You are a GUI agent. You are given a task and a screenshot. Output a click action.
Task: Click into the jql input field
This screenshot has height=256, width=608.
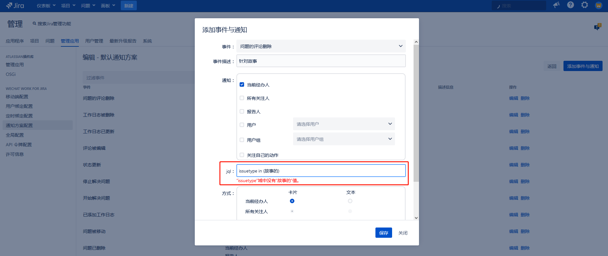coord(321,171)
